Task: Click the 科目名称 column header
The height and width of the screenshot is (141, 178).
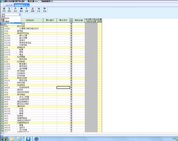Action: 30,20
